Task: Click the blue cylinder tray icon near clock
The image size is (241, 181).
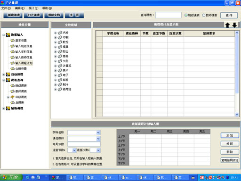Action: (227, 178)
